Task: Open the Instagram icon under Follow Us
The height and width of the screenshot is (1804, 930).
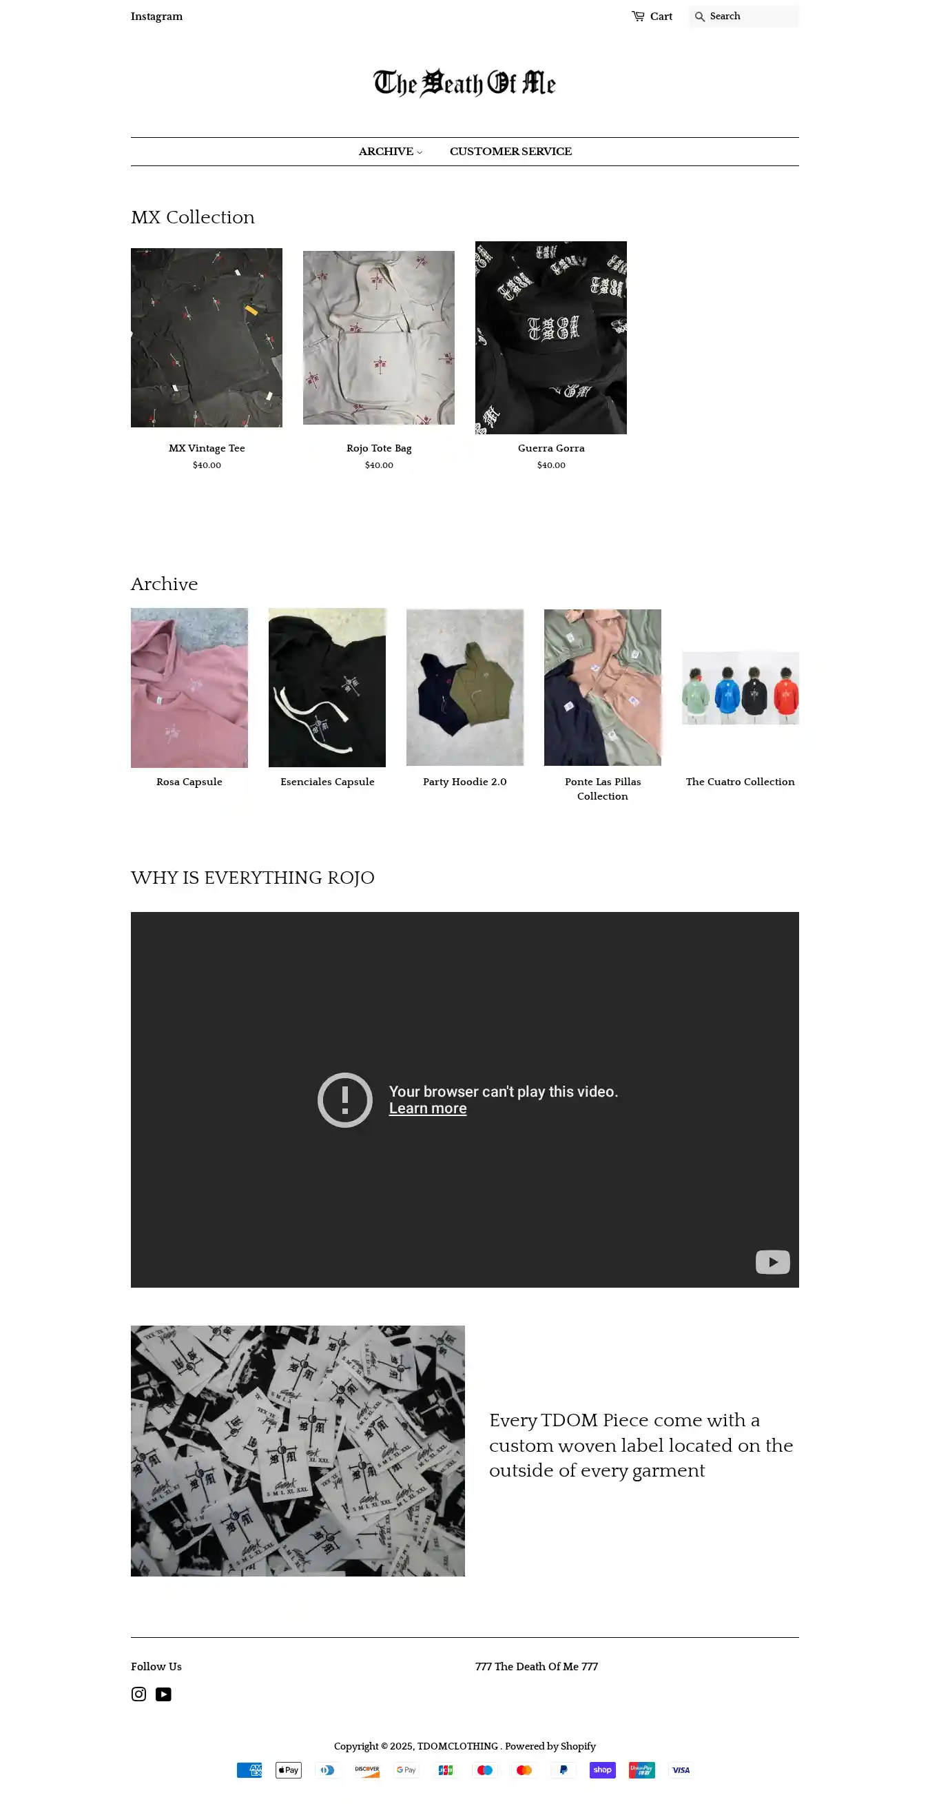Action: pos(138,1694)
